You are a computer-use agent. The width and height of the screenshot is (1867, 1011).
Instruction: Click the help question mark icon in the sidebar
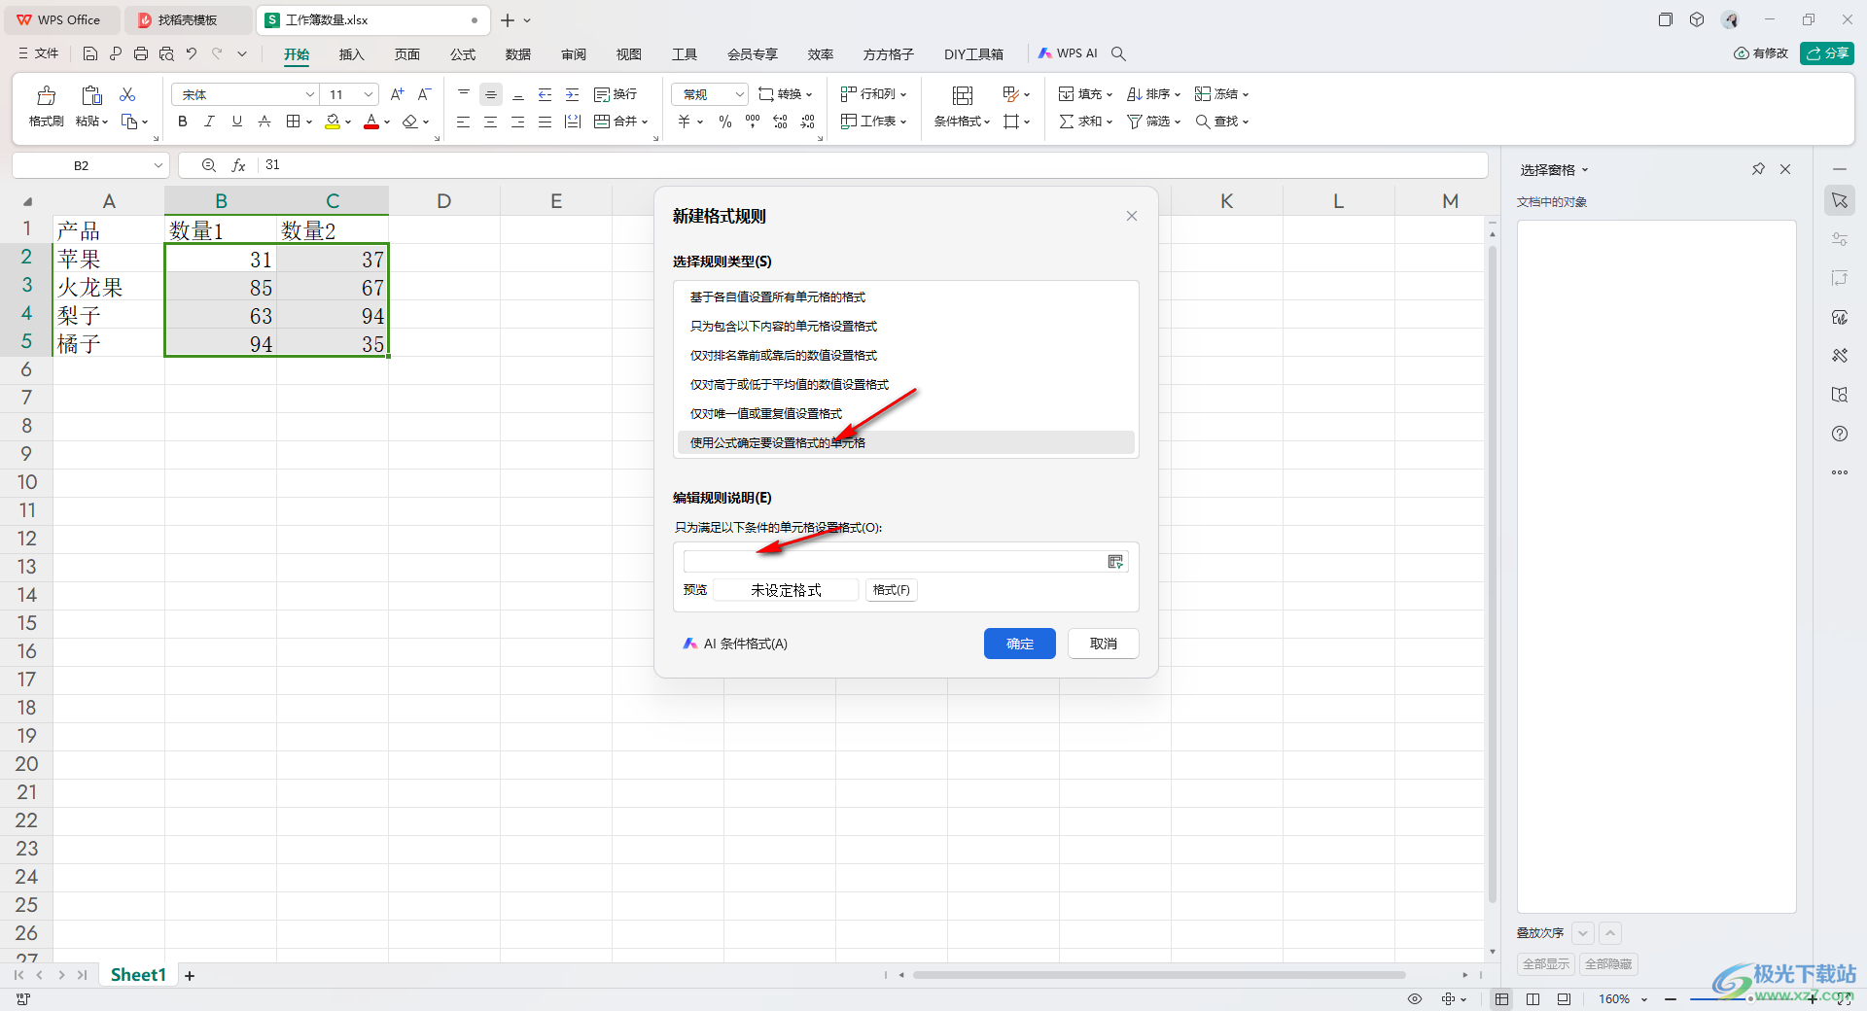[x=1840, y=434]
